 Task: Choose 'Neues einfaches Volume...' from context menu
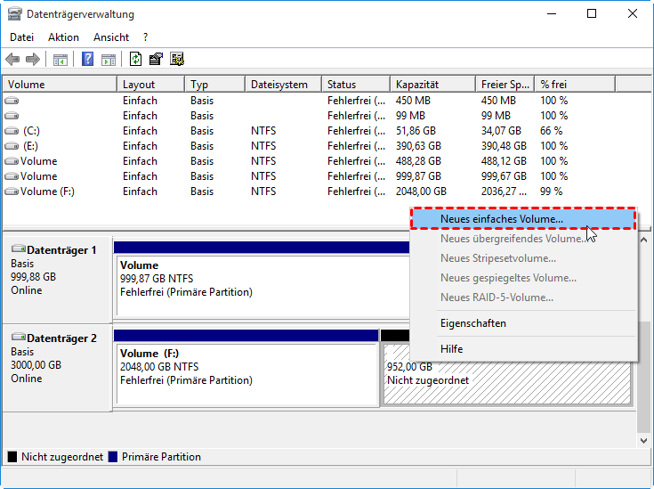(x=501, y=218)
